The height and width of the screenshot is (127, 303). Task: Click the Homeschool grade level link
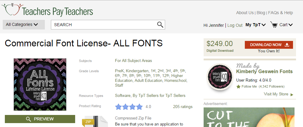[x=175, y=80]
